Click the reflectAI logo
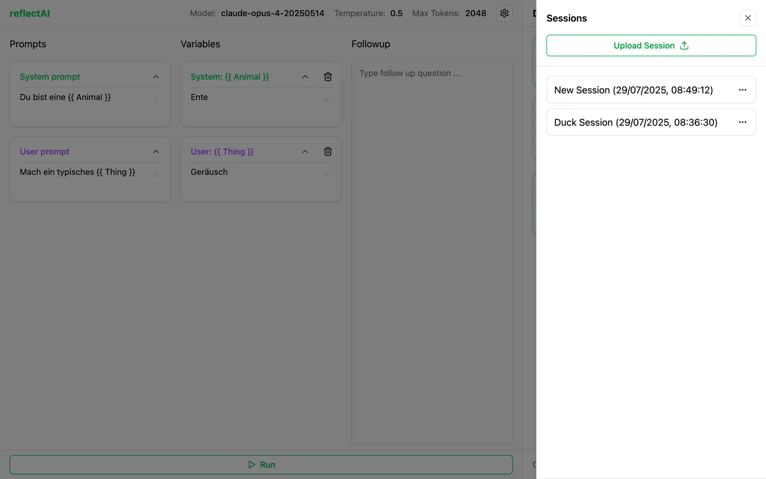Screen dimensions: 766x479 (30, 13)
